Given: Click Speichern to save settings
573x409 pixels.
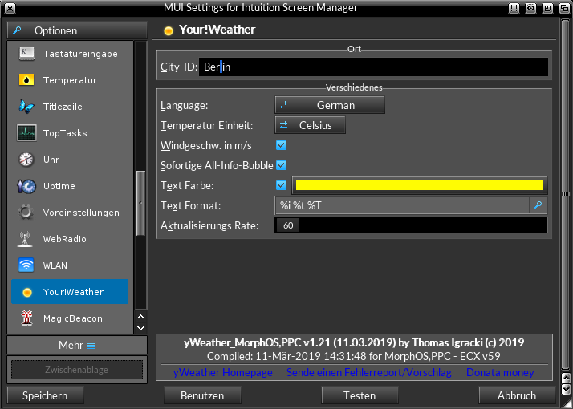Looking at the screenshot, I should click(x=45, y=395).
